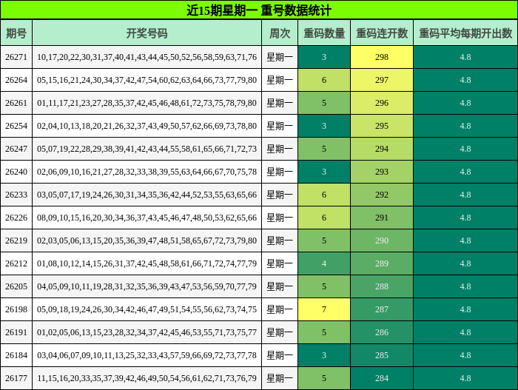The image size is (518, 390).
Task: Click the draw numbers of issue 26205
Action: pyautogui.click(x=147, y=286)
